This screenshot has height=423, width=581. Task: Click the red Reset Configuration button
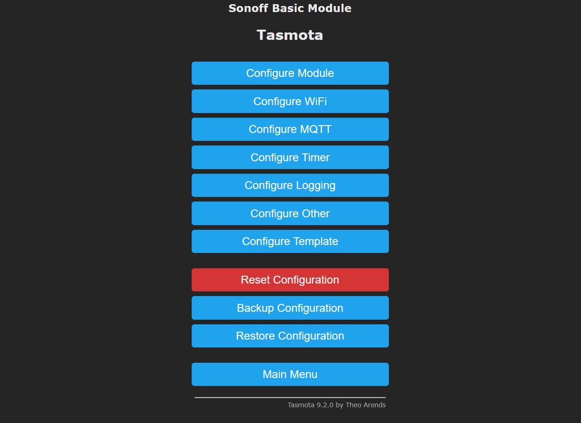click(x=290, y=280)
